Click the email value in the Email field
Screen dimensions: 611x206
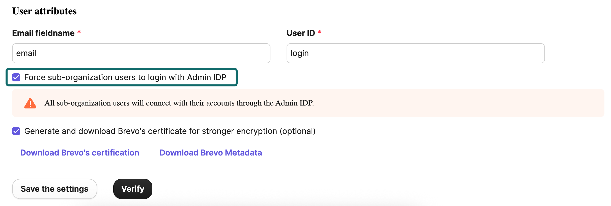[26, 53]
